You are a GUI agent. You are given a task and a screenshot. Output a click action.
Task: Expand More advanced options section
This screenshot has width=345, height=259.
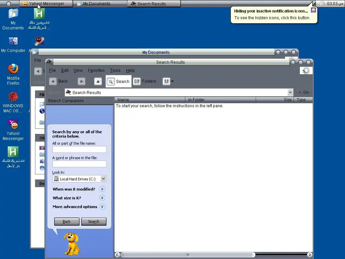(x=102, y=207)
